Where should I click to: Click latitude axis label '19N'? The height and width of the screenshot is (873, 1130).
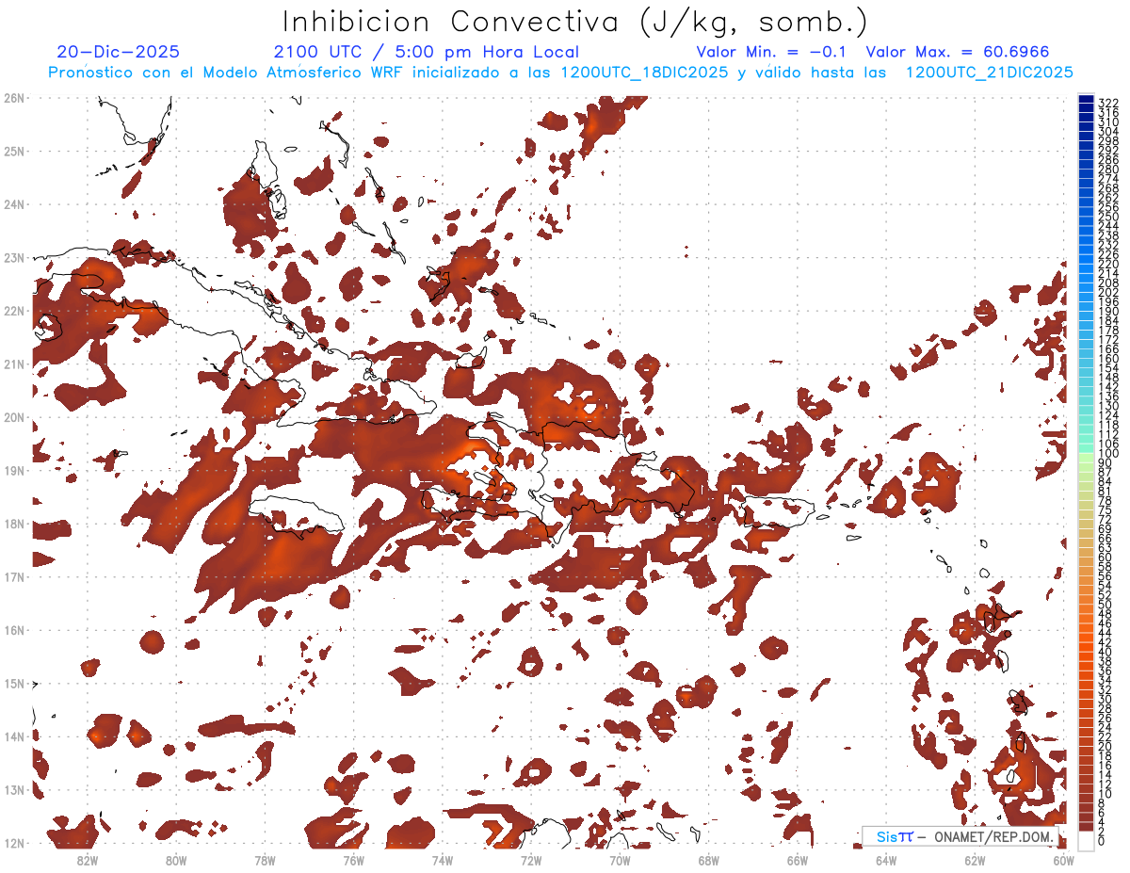(x=14, y=470)
